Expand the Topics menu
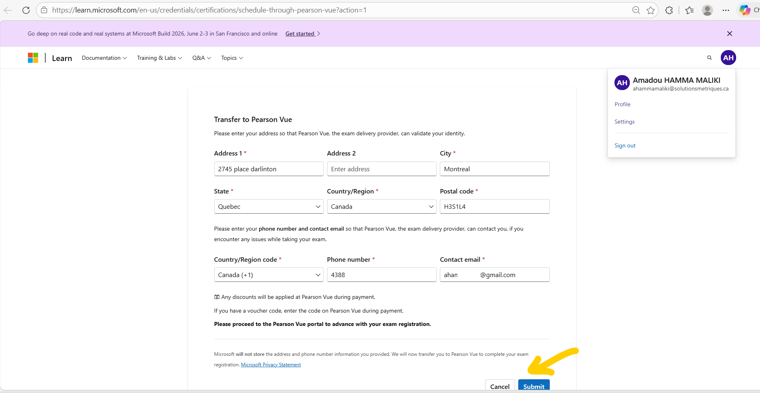 [232, 58]
